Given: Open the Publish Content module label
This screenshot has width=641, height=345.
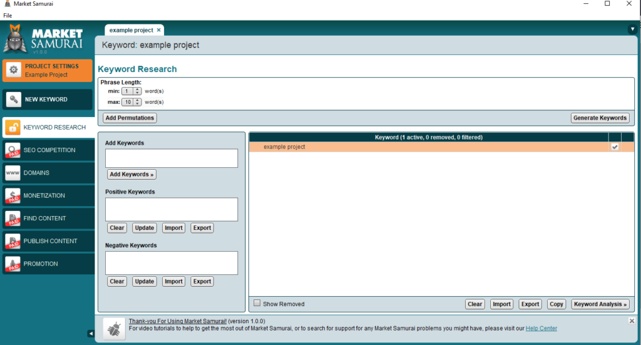Looking at the screenshot, I should 50,241.
